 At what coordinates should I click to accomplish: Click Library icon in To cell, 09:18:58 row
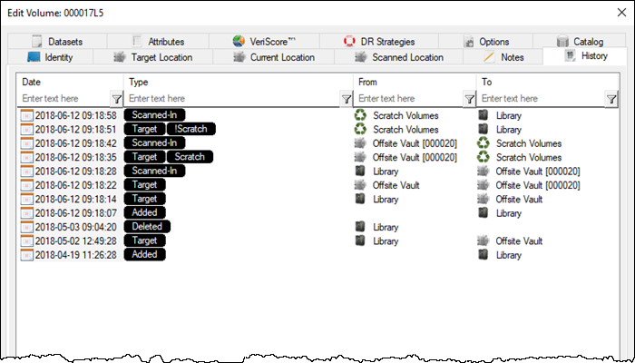[484, 115]
